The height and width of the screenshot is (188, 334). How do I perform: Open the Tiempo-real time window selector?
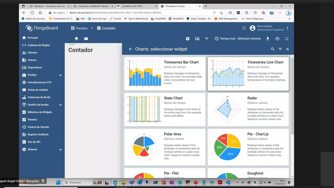click(238, 39)
